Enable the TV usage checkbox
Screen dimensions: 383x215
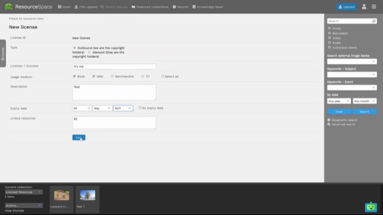[142, 76]
